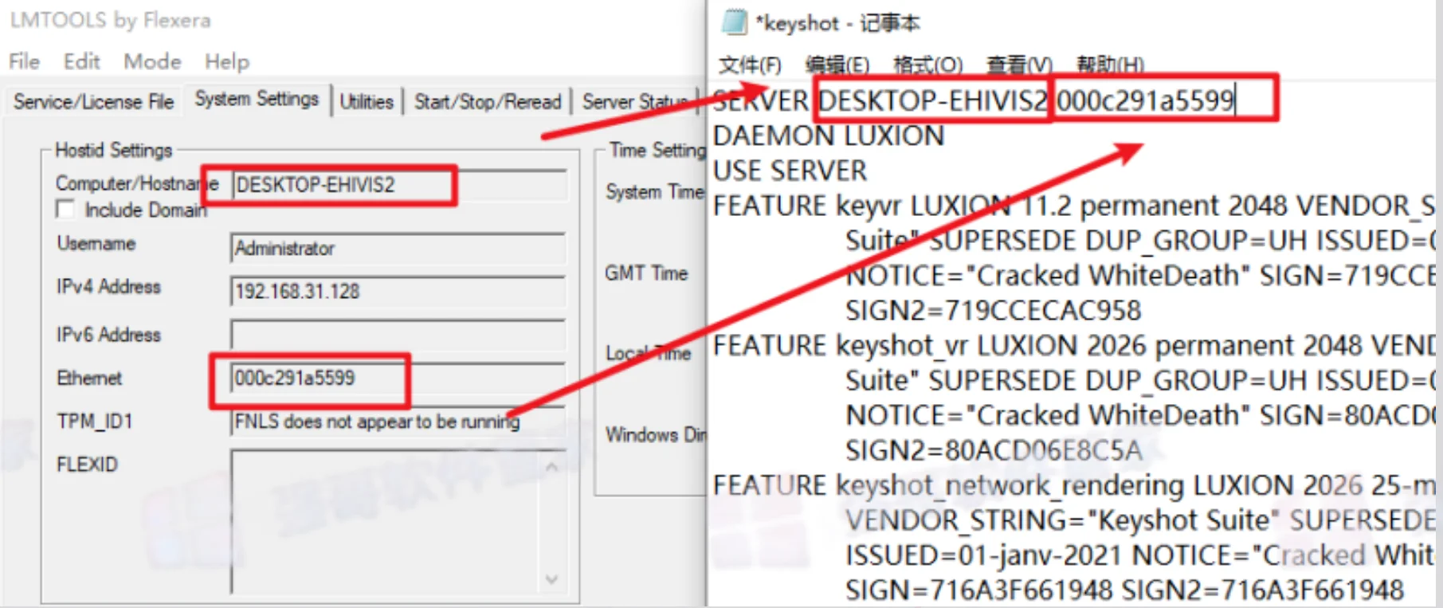Open the 格式(O) menu in Notepad
The height and width of the screenshot is (608, 1443).
click(x=928, y=64)
